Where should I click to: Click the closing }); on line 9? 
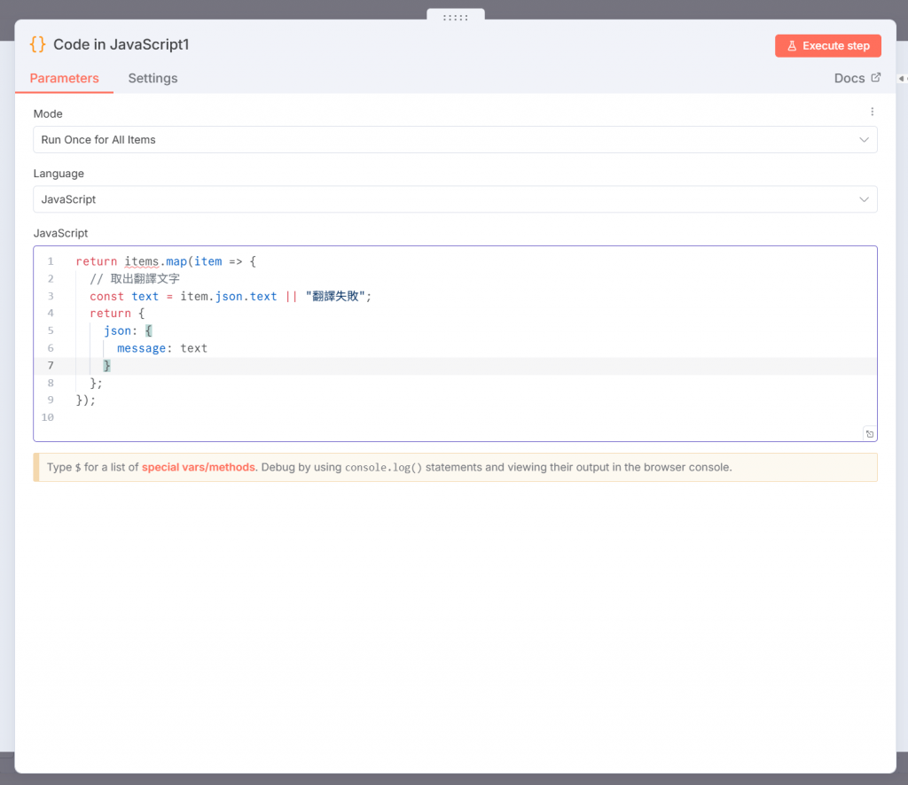coord(86,400)
